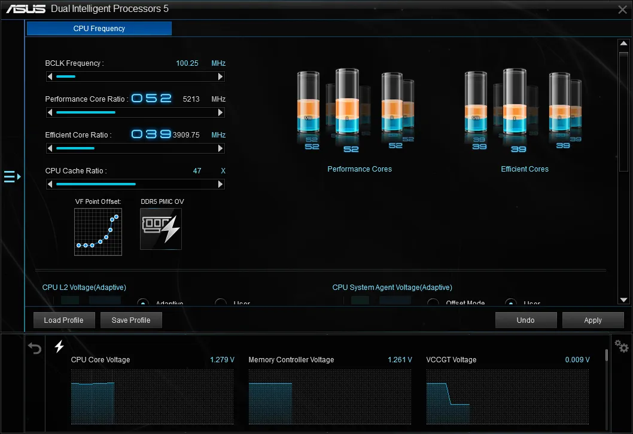Click the lightning bolt voltage monitor icon
The width and height of the screenshot is (633, 434).
[59, 346]
